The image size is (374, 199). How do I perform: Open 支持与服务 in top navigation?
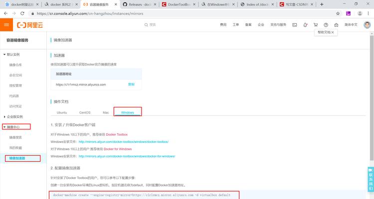pos(278,25)
